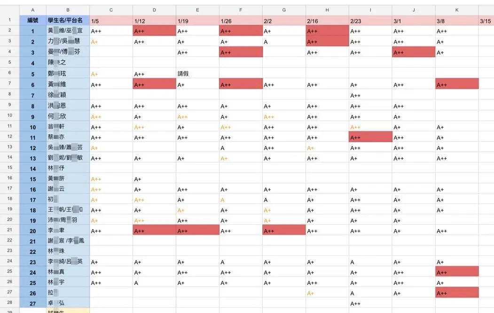Click the 學生名/平台名 header cell
This screenshot has width=494, height=313.
click(68, 21)
